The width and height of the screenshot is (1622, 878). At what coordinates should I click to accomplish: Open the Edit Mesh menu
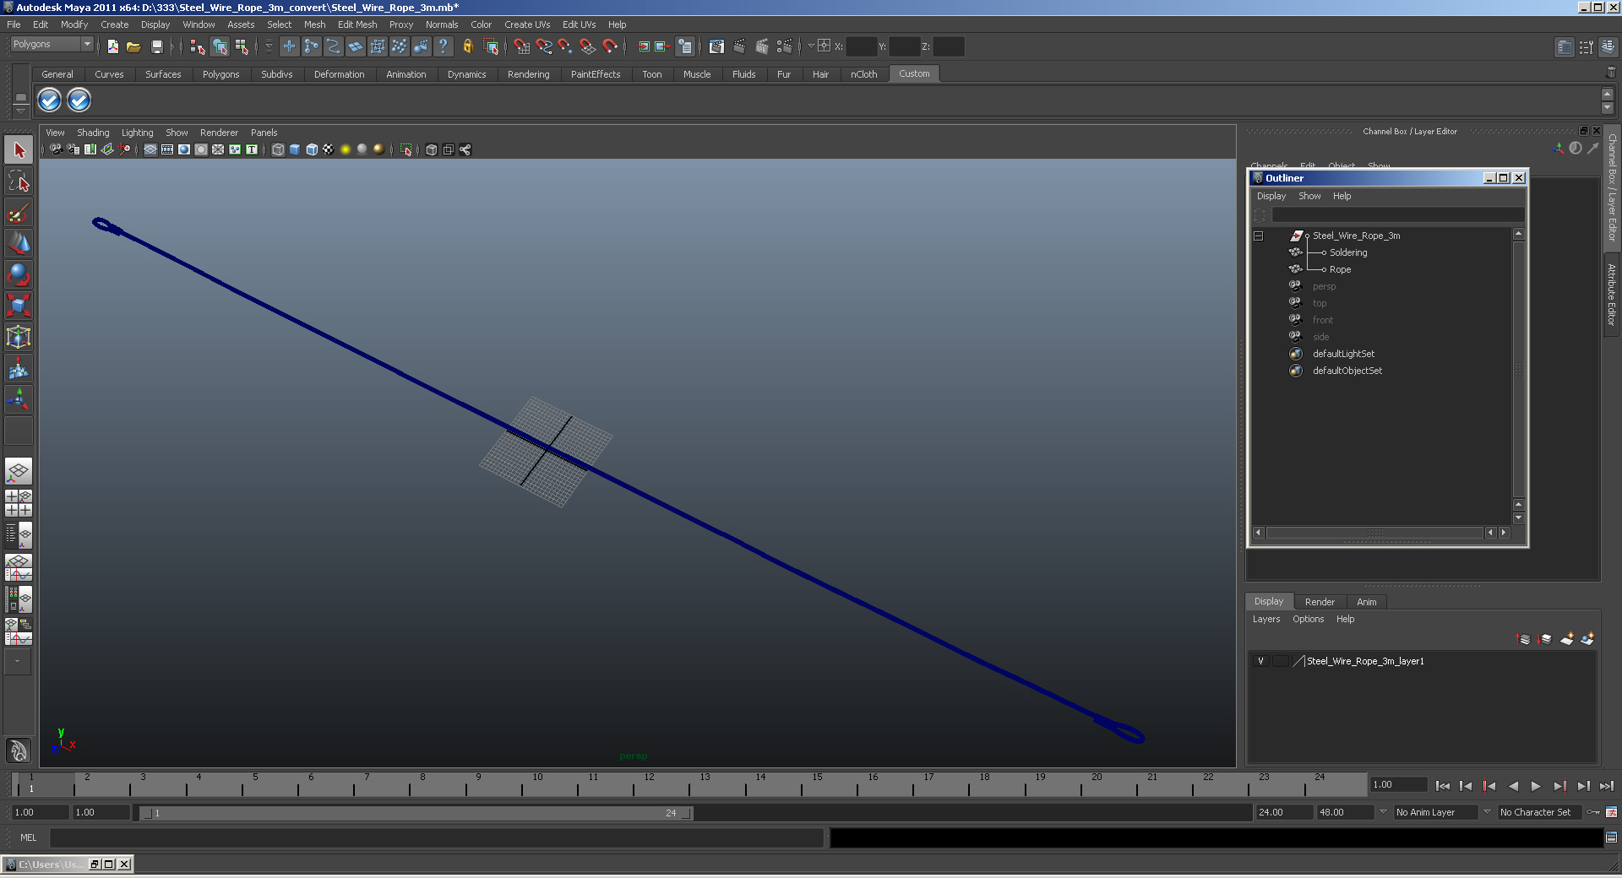coord(357,24)
